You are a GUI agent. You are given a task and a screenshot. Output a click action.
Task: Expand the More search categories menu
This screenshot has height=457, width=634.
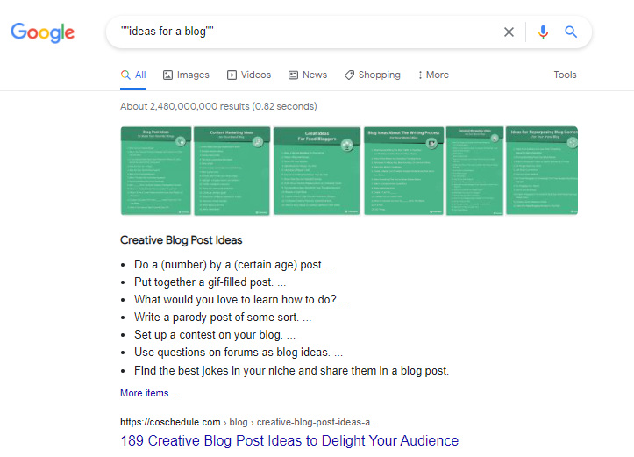pos(433,75)
